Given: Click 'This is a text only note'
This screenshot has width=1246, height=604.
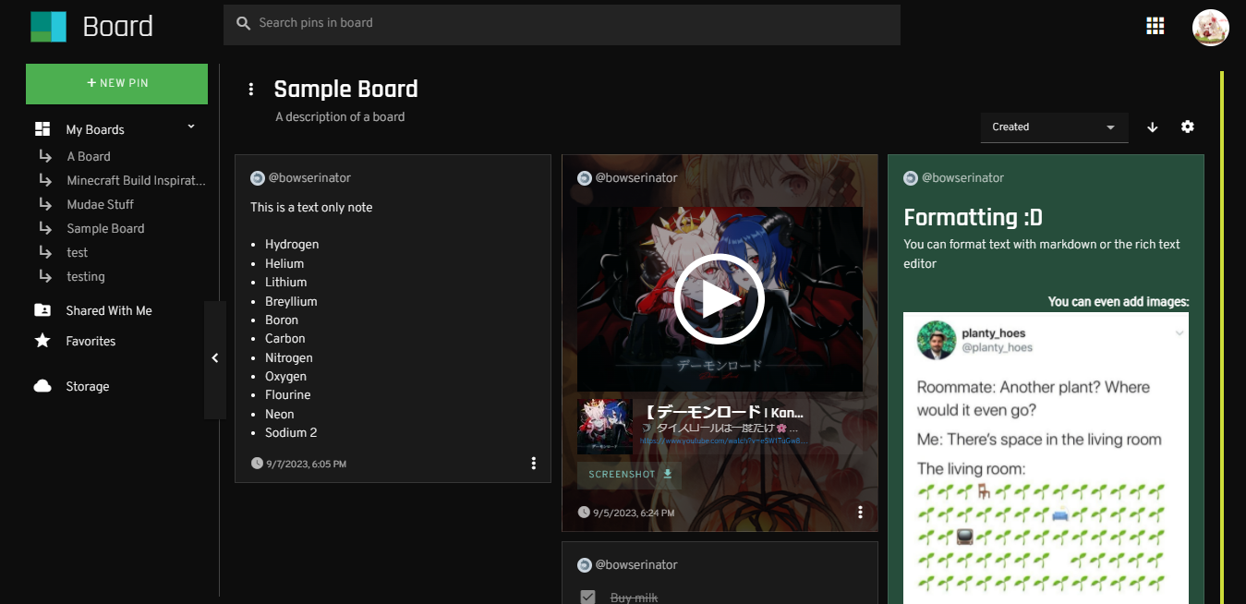Looking at the screenshot, I should click(x=311, y=208).
